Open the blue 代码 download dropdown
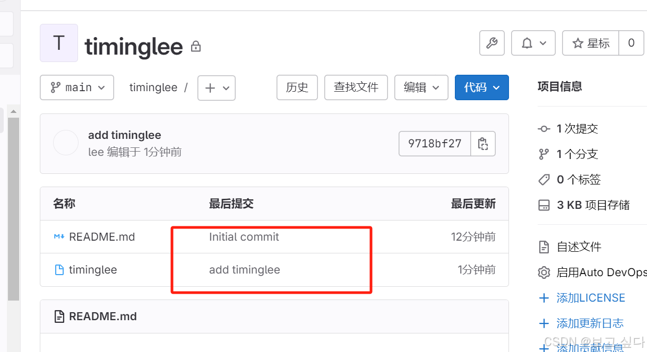This screenshot has height=352, width=647. tap(481, 87)
